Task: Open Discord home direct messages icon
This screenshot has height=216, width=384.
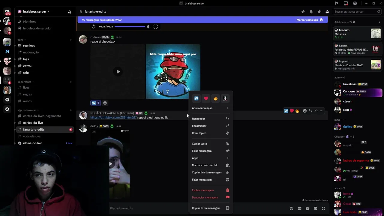Action: (x=7, y=11)
